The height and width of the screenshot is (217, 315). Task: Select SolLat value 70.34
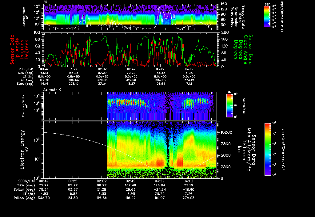coord(44,189)
